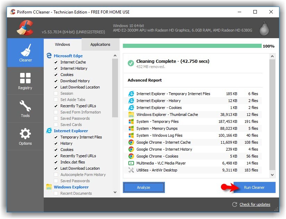Click the 183 files count value

point(251,170)
